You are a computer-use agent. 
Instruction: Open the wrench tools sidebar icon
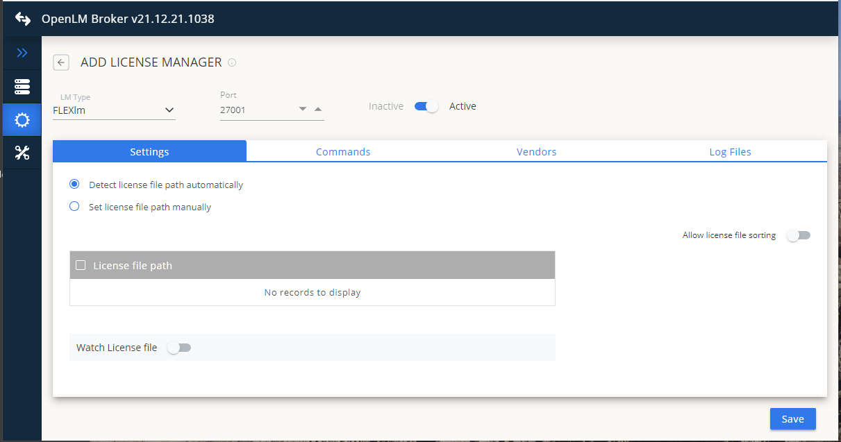(22, 153)
